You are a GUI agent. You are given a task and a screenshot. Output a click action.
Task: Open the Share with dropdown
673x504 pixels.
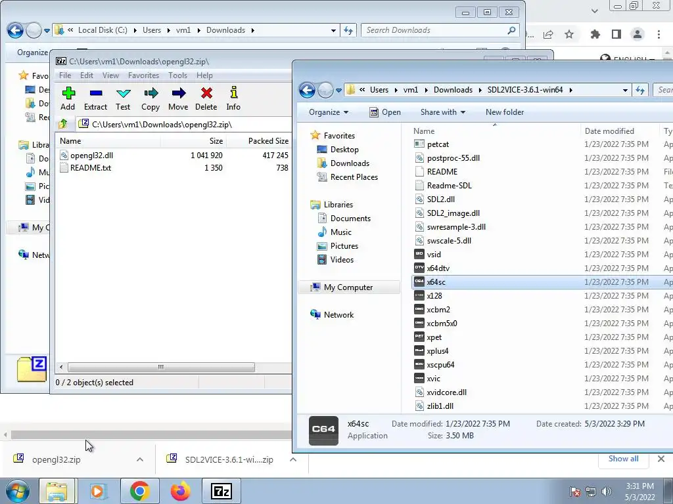(442, 112)
